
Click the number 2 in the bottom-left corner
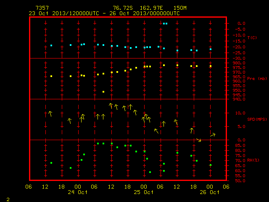point(8,199)
